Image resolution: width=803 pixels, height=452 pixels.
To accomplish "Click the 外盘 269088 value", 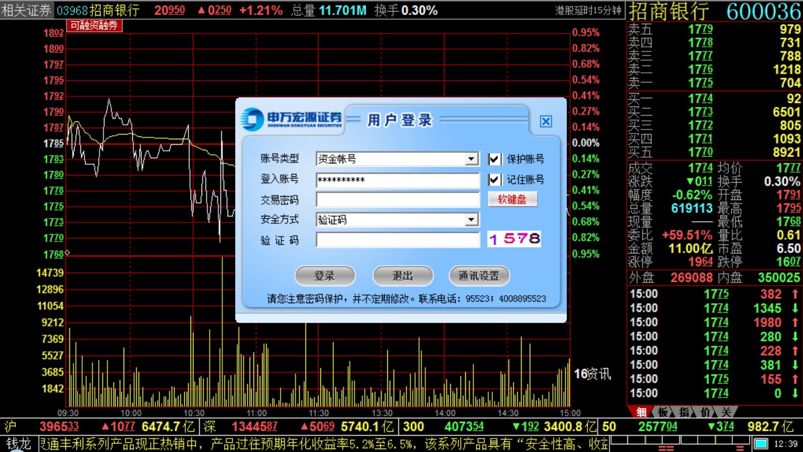I will 691,278.
